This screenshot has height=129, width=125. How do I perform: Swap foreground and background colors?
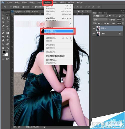(x=7, y=51)
